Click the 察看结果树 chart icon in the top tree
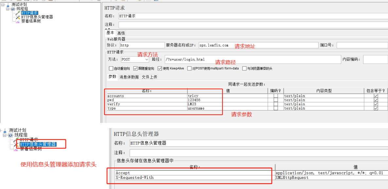Viewport: 388px width, 189px height. pos(18,21)
